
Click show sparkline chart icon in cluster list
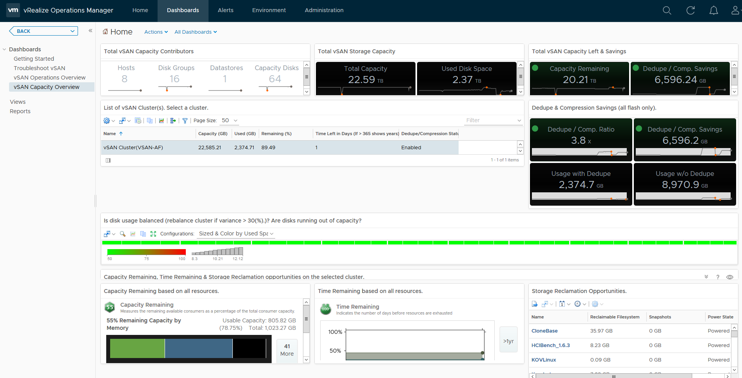[x=161, y=121]
